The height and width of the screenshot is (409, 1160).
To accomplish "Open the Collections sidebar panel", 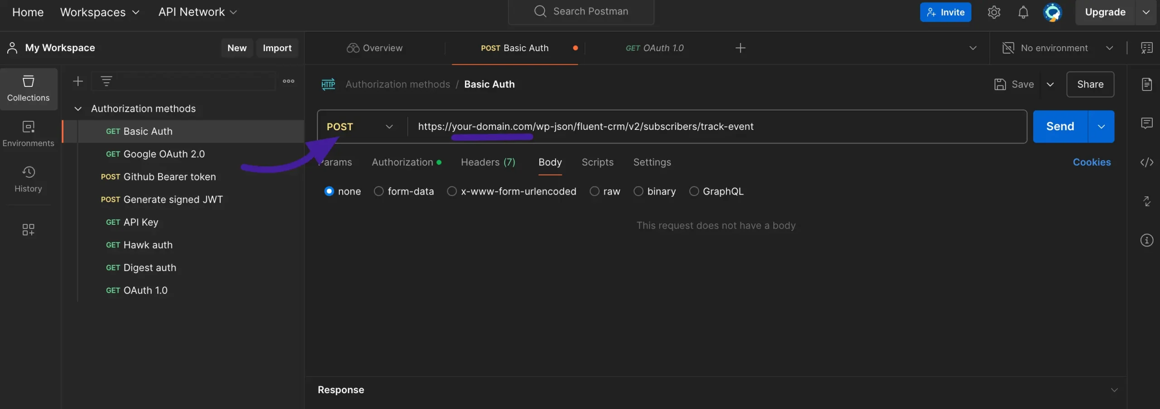I will tap(29, 89).
